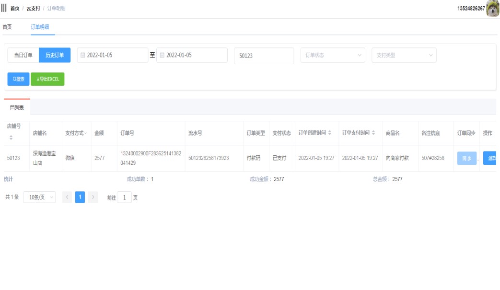Select the 历史订单 toggle option

pyautogui.click(x=55, y=55)
